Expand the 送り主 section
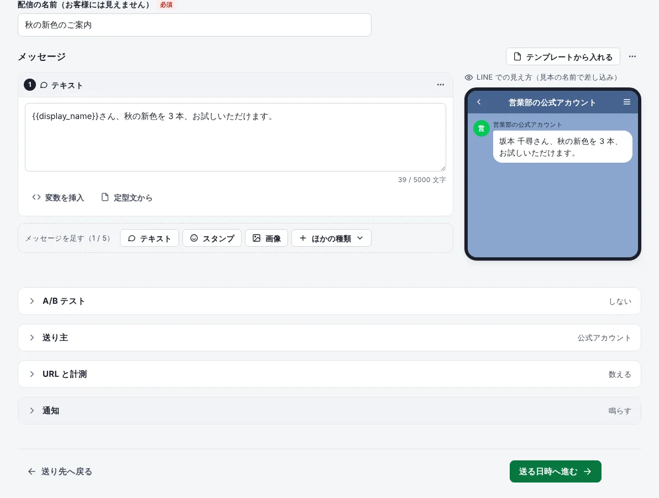The image size is (659, 498). point(329,338)
